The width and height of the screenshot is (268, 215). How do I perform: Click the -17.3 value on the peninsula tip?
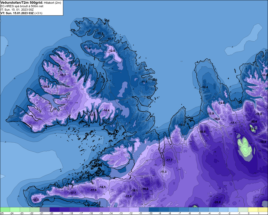(36, 200)
